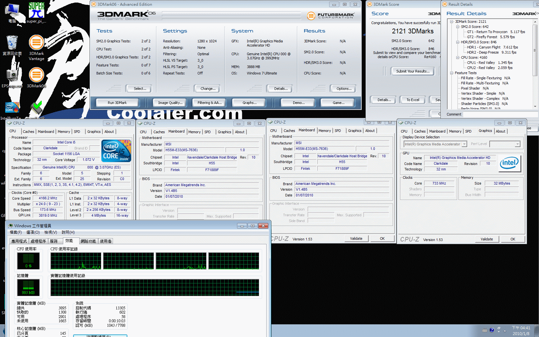The height and width of the screenshot is (337, 539).
Task: Open the File menu in Task Manager
Action: click(x=16, y=232)
